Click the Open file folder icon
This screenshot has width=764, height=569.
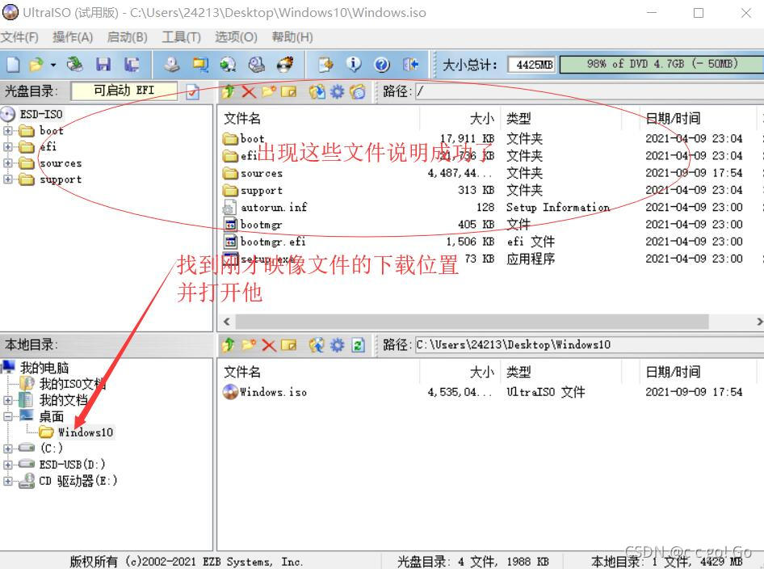[x=36, y=65]
